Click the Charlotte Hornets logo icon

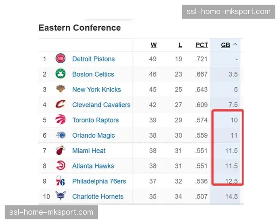[61, 196]
